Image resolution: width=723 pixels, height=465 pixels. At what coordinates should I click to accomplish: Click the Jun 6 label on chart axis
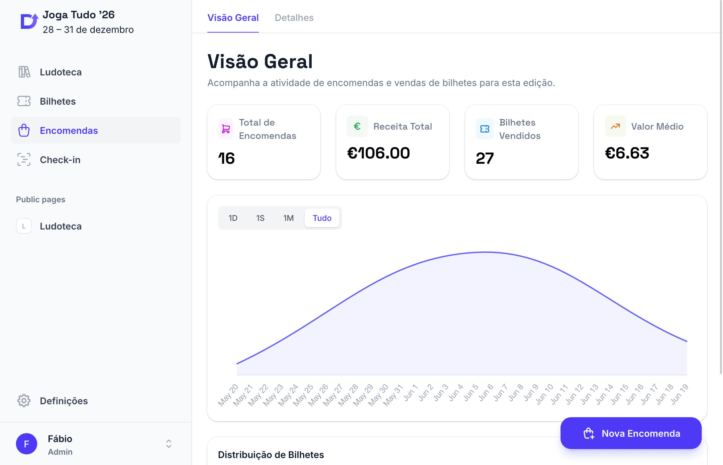click(486, 392)
